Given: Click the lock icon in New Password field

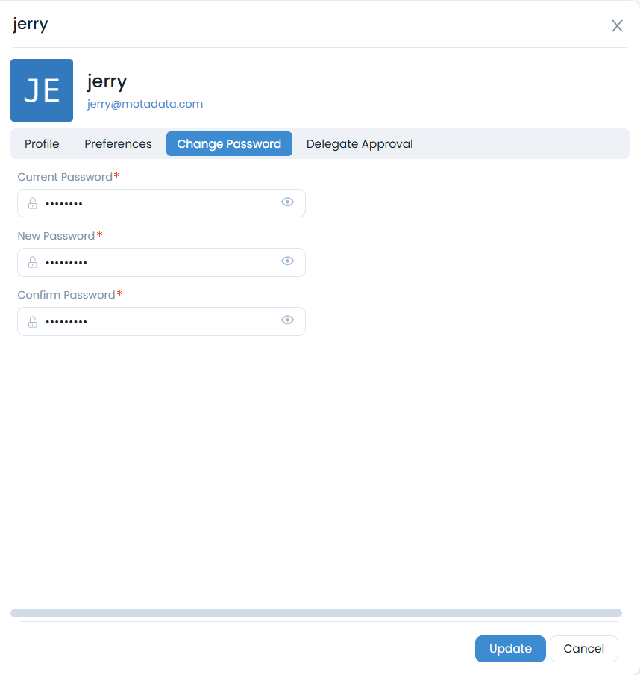Looking at the screenshot, I should coord(32,262).
